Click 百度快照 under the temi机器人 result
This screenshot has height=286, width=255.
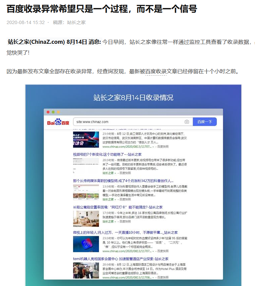click(163, 277)
